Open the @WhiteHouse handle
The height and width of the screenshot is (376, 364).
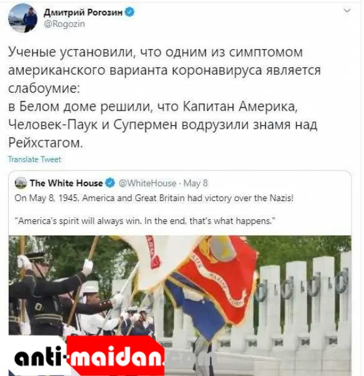[x=147, y=183]
